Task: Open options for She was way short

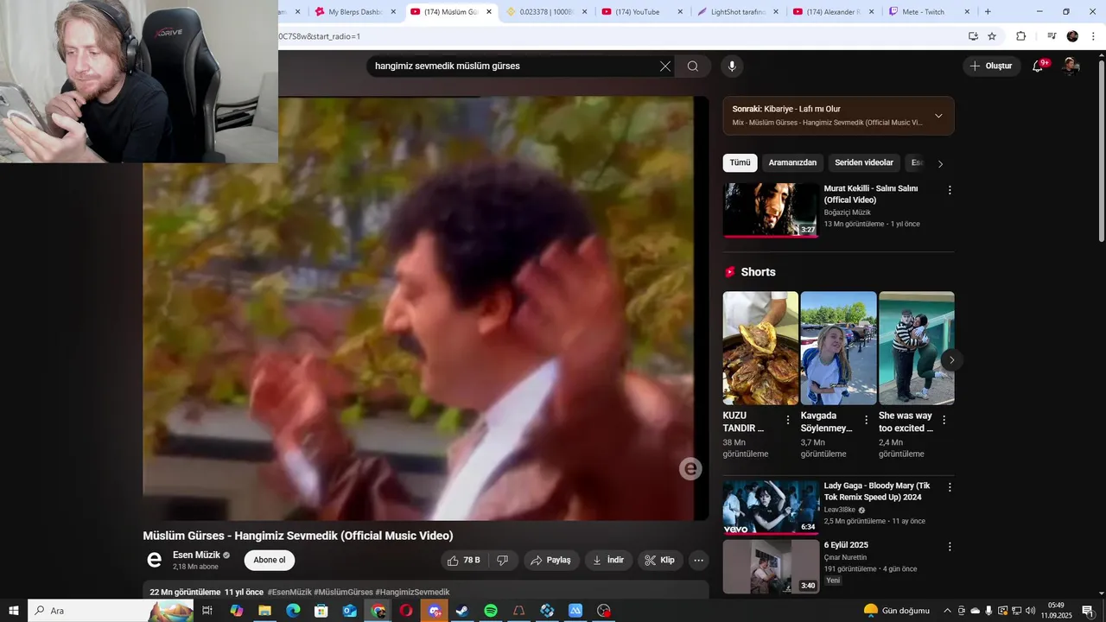Action: pyautogui.click(x=944, y=420)
